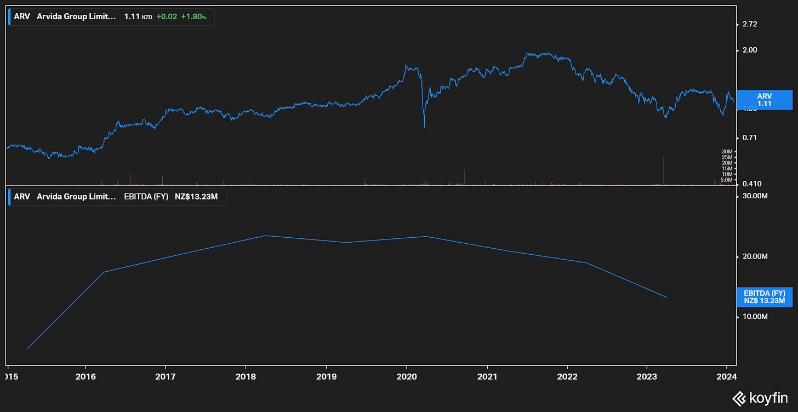Click Arvida Group name in the price legend
Image resolution: width=798 pixels, height=412 pixels.
[76, 17]
